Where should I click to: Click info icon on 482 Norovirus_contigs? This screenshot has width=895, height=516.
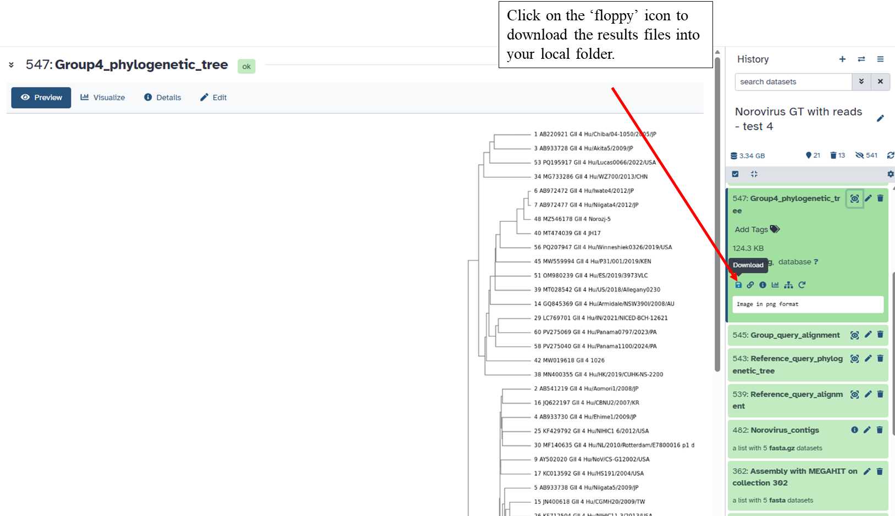point(854,430)
